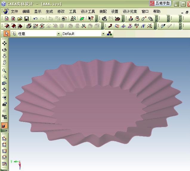
Task: Select the magnifier zoom tool
Action: [4, 71]
